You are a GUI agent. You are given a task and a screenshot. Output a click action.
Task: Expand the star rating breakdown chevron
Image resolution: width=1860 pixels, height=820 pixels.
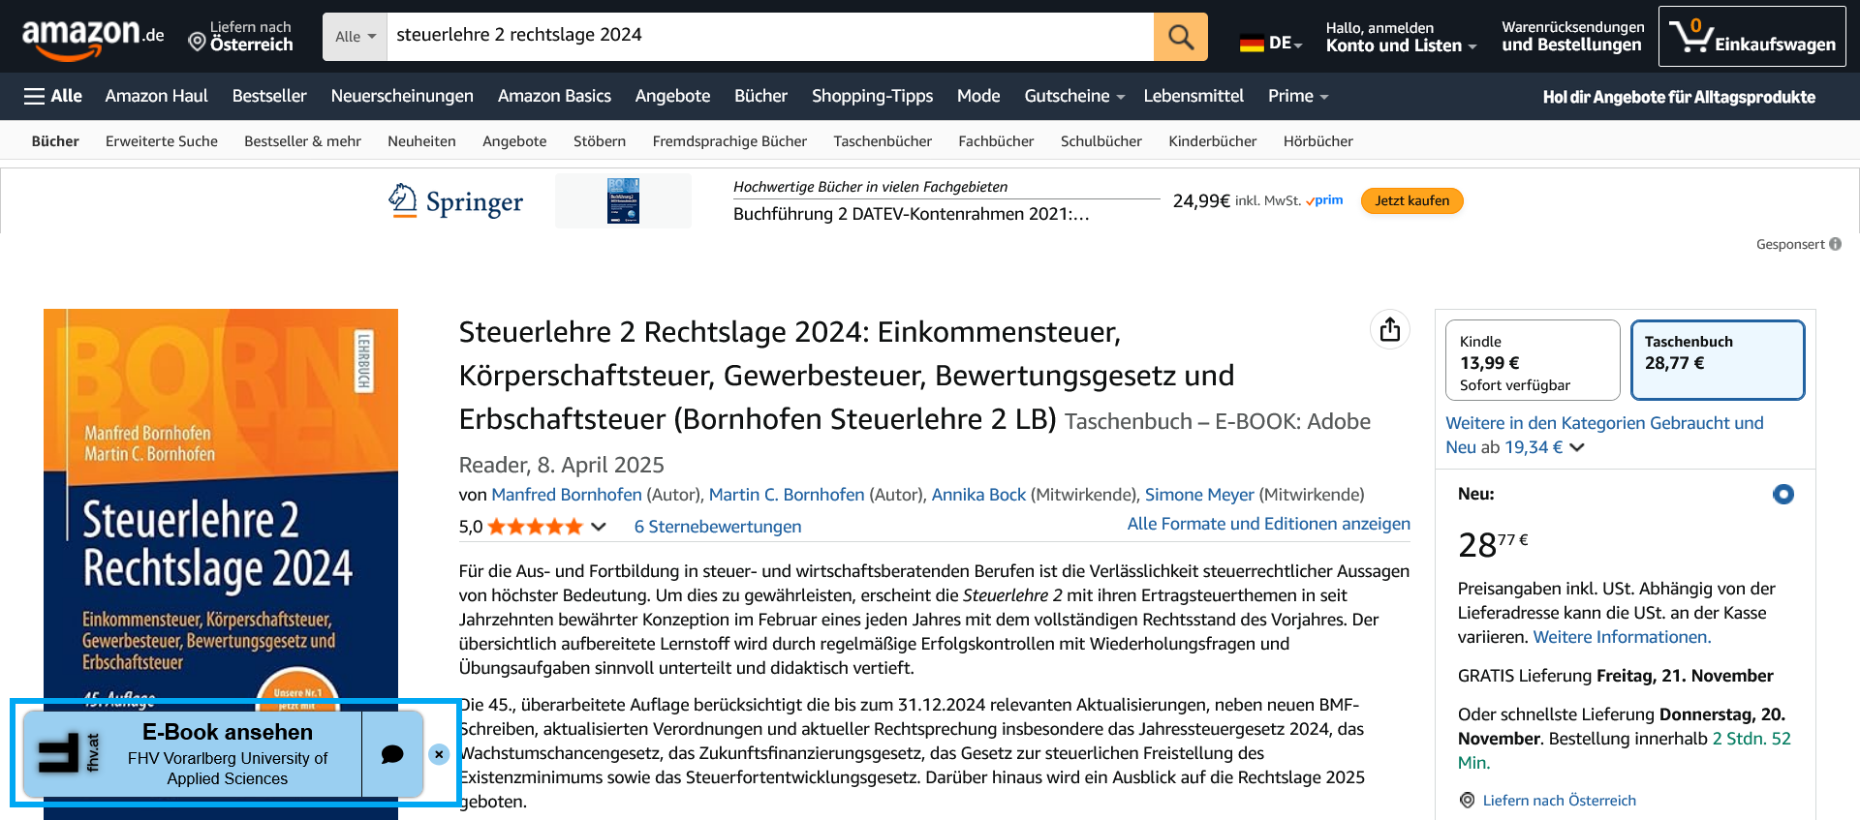coord(599,527)
